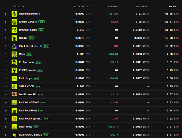Add Hoodini to watchlist star
This screenshot has width=182, height=138.
click(x=5, y=38)
